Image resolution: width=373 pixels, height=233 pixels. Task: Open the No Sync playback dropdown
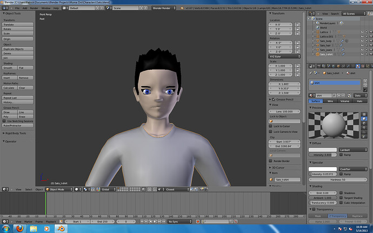tap(179, 221)
